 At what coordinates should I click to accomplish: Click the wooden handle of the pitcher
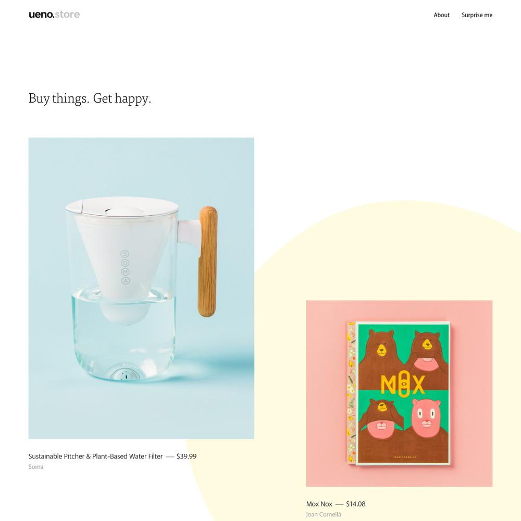[208, 262]
